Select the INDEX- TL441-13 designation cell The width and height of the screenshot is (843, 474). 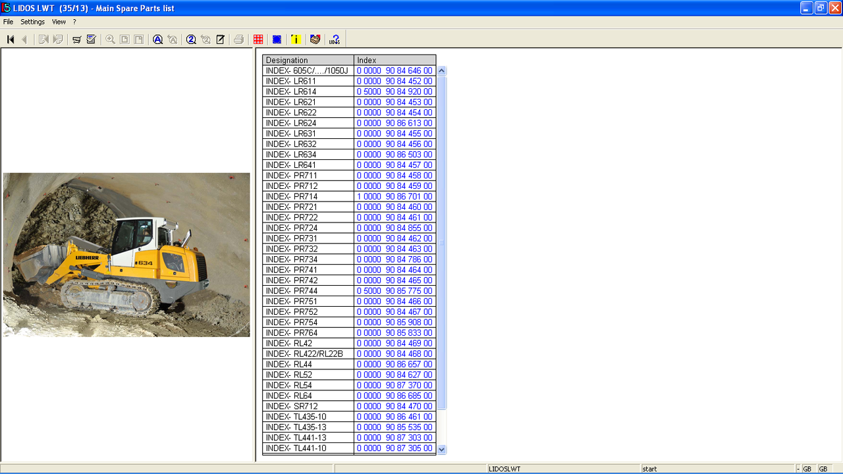tap(308, 438)
